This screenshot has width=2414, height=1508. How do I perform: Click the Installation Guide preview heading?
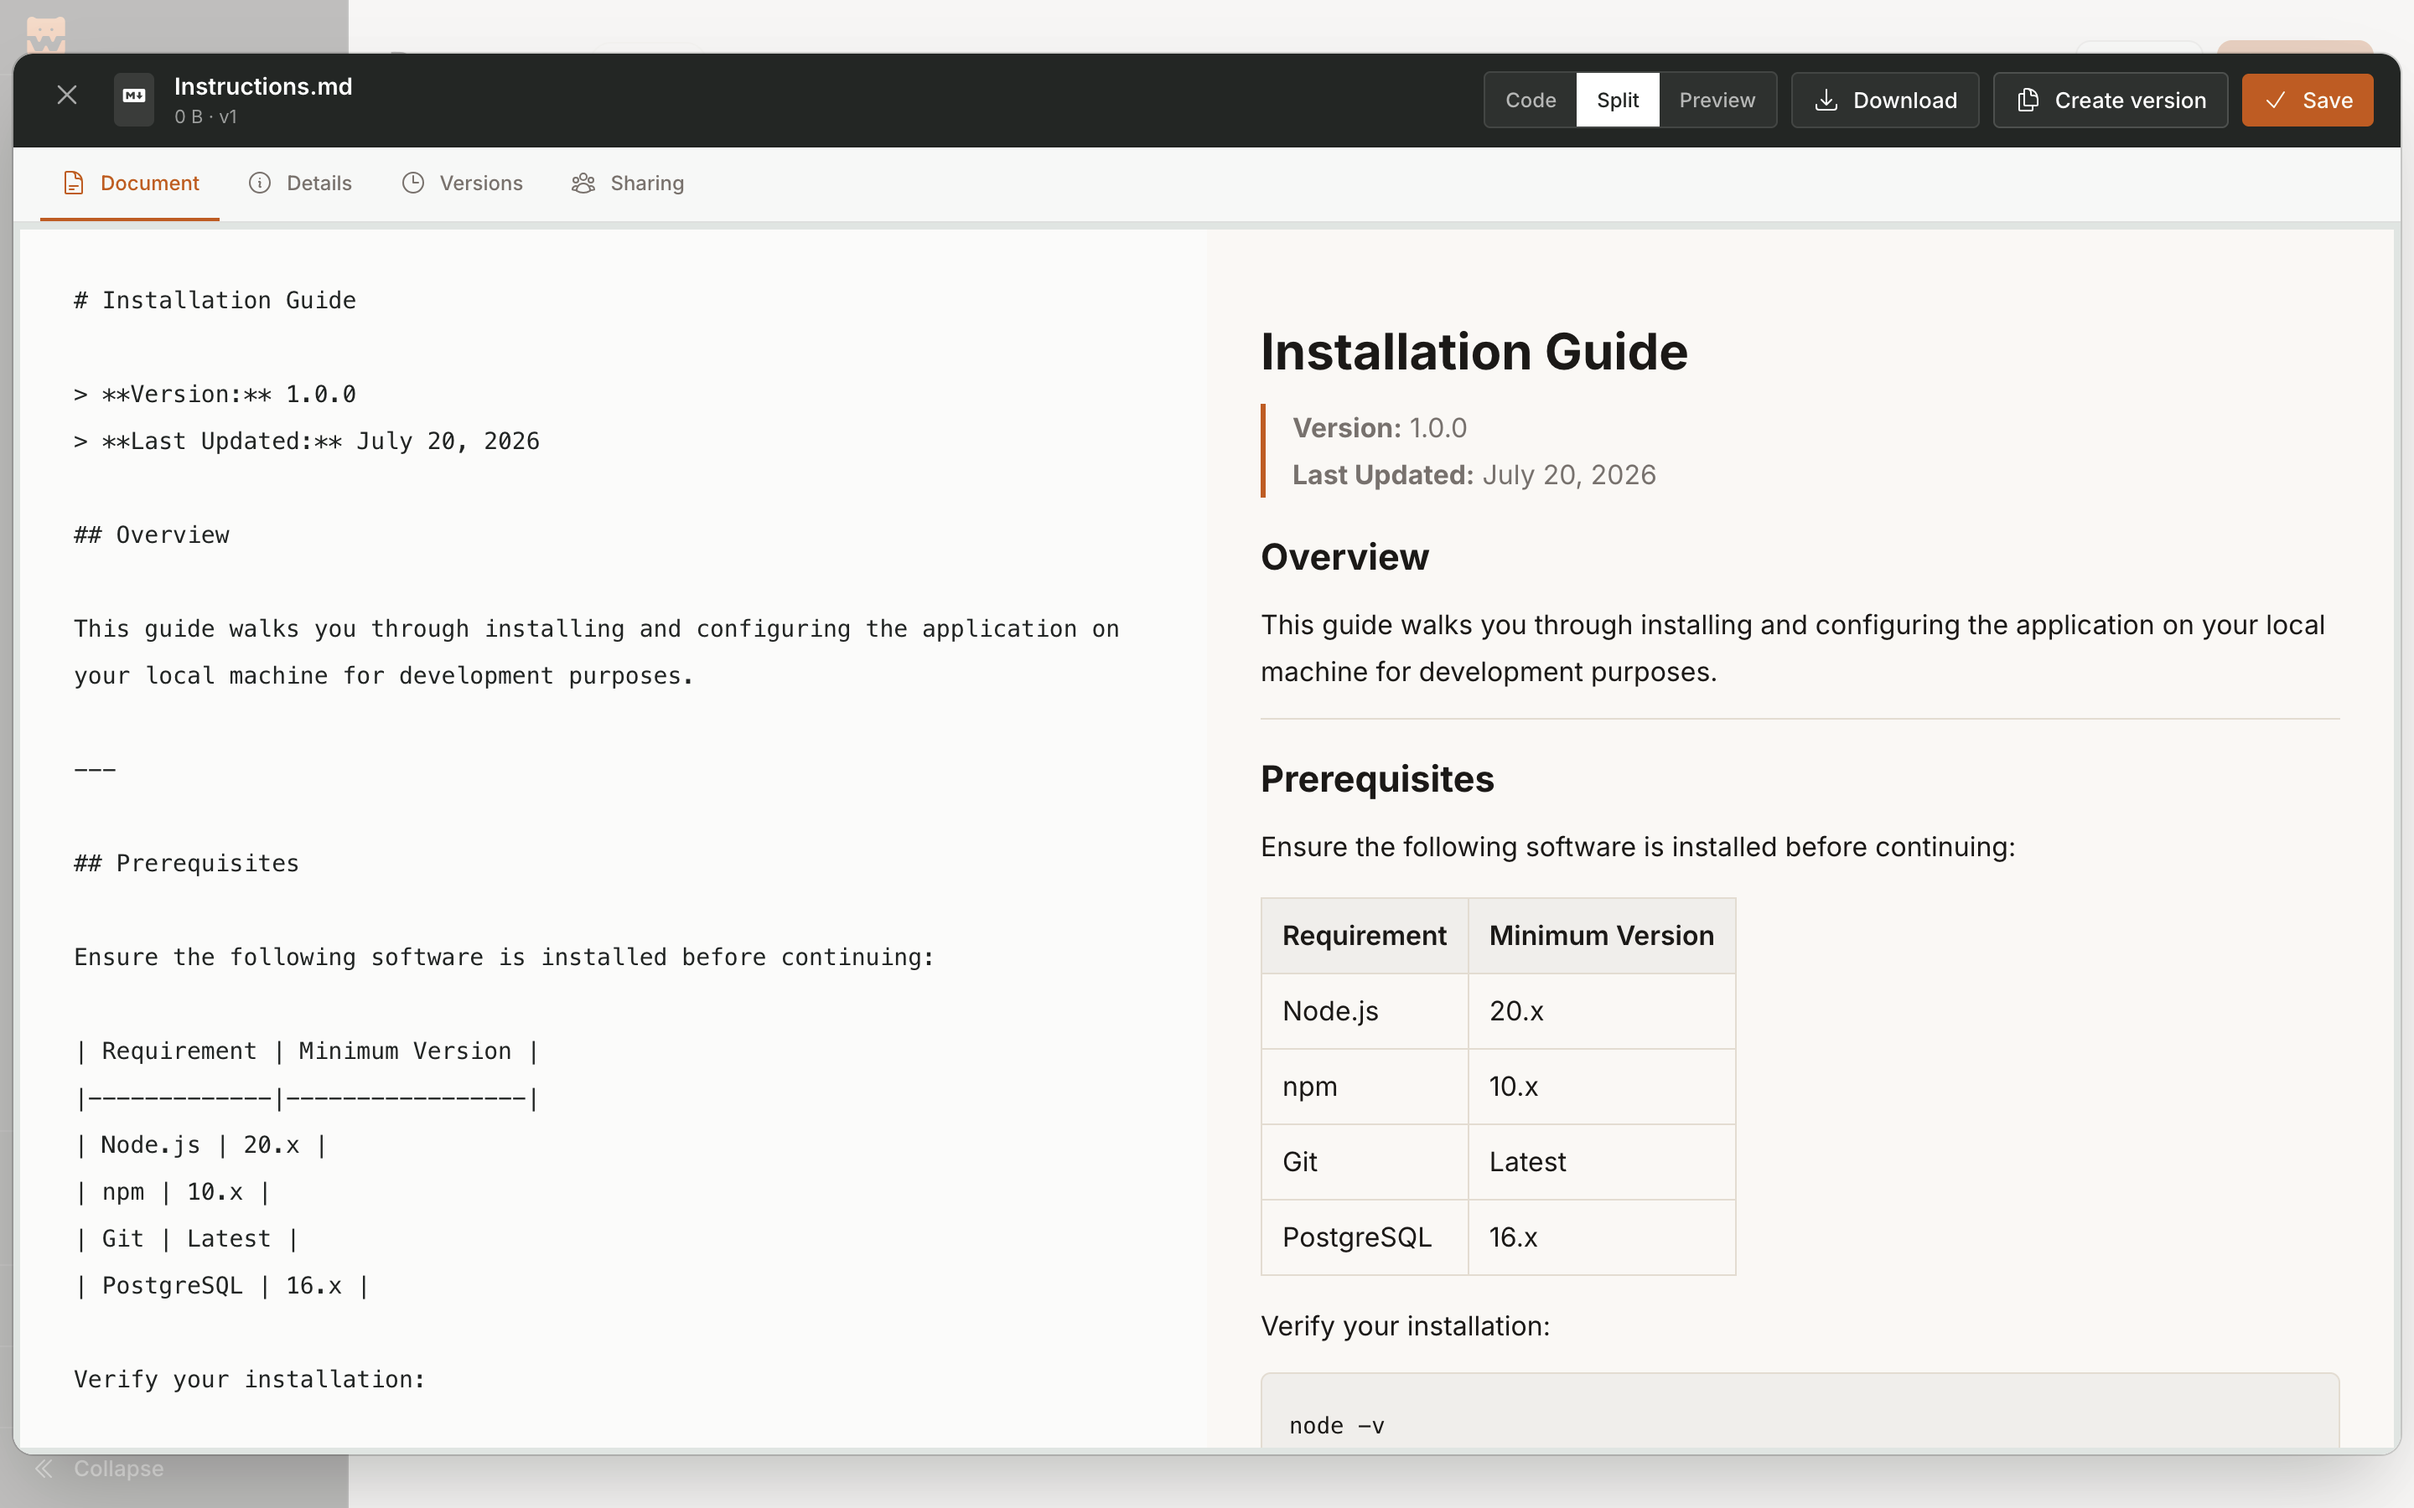[1474, 352]
